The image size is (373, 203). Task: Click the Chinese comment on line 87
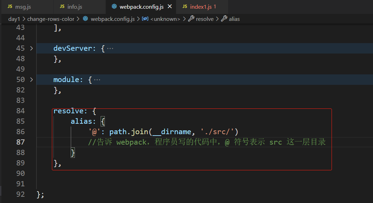pyautogui.click(x=207, y=142)
